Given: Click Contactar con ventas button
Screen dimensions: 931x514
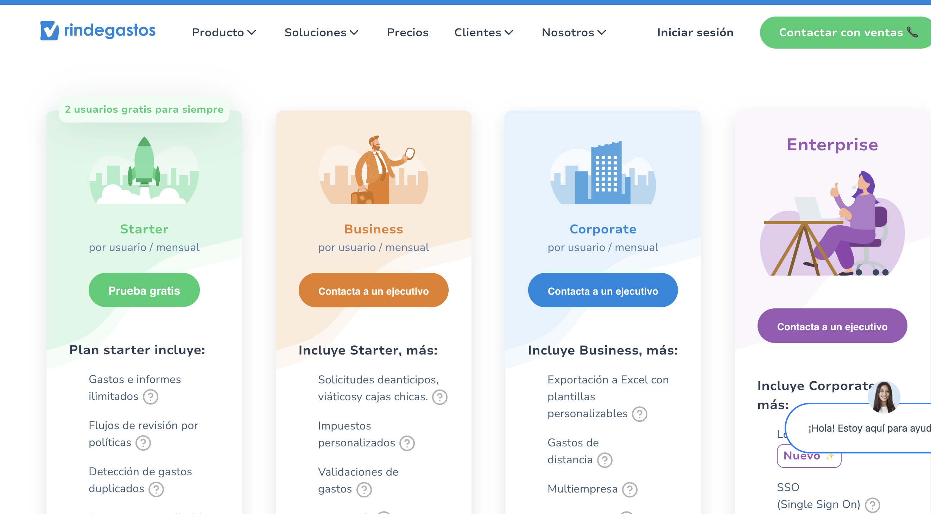Looking at the screenshot, I should (845, 32).
